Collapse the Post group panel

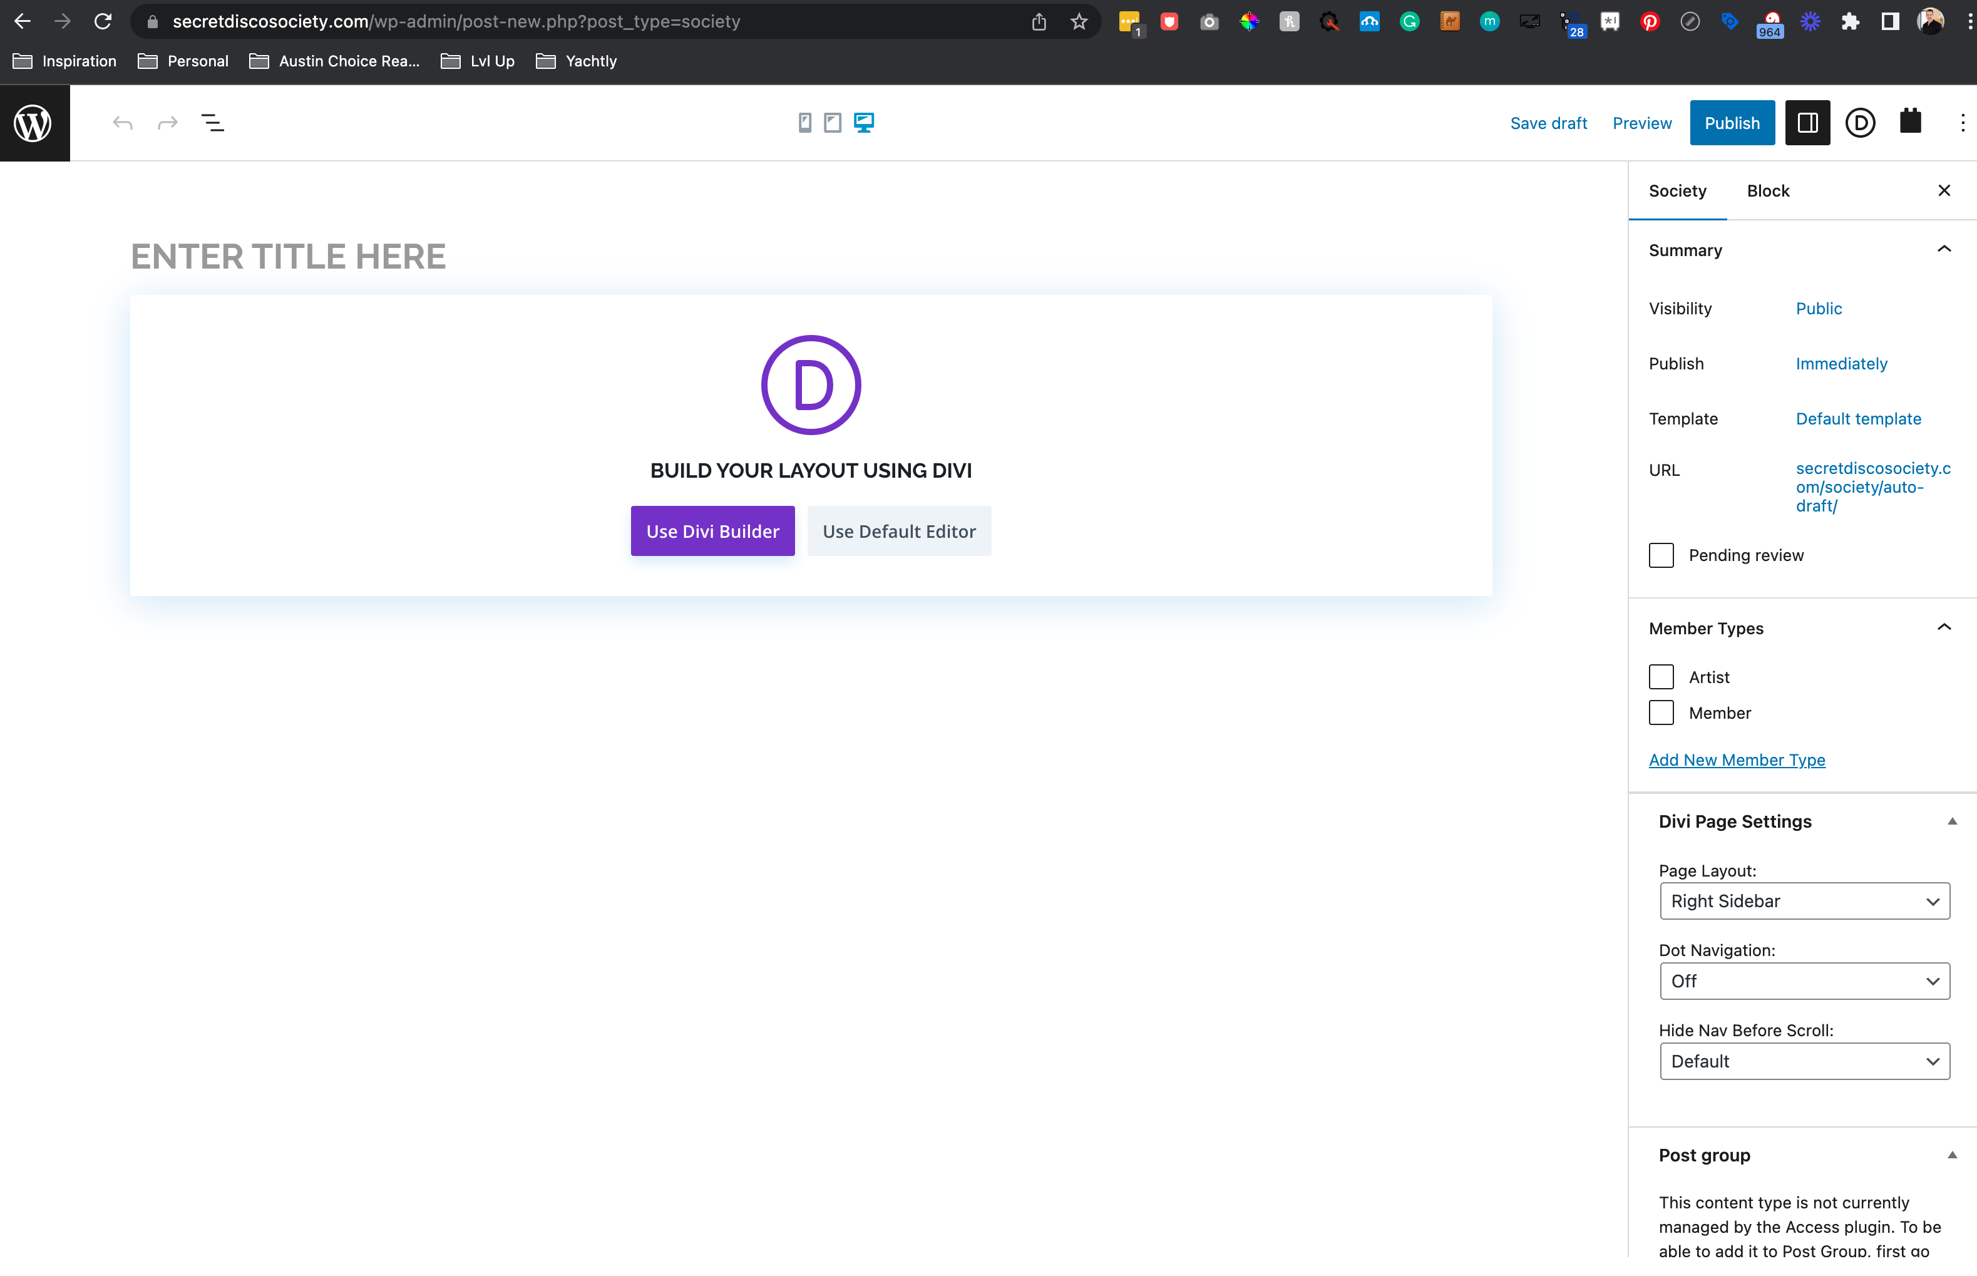(x=1951, y=1155)
